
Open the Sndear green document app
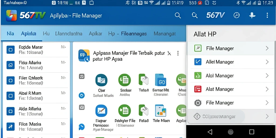point(125,80)
